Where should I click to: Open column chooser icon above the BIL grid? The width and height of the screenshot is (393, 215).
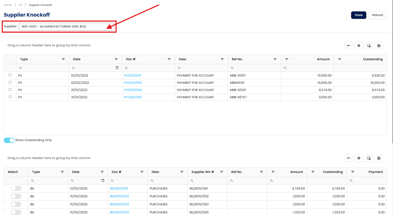[369, 158]
